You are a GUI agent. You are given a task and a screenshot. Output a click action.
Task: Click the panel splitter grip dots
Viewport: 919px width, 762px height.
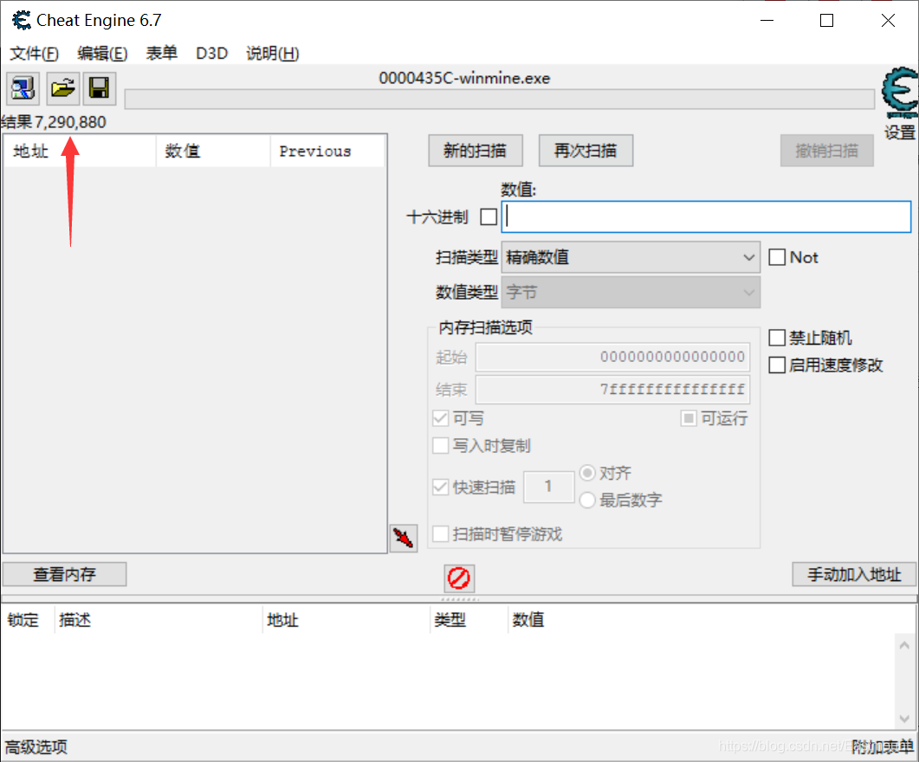(x=459, y=599)
